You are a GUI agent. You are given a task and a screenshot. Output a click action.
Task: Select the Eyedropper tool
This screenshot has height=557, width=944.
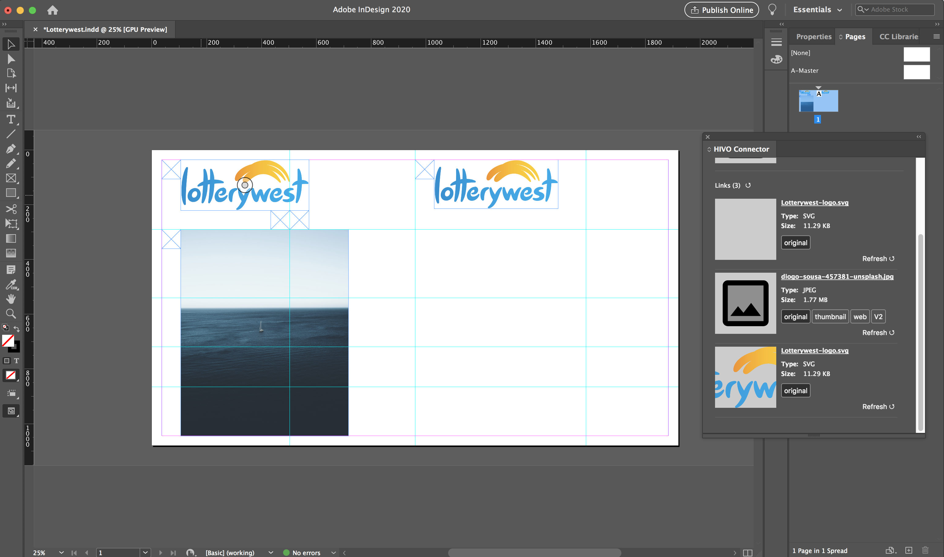click(11, 285)
